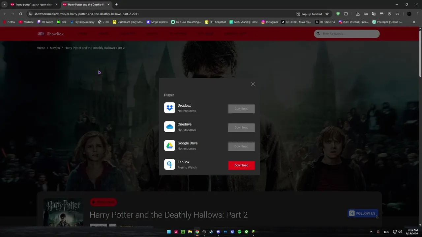
Task: Click the link chain toolbar icon
Action: click(397, 14)
